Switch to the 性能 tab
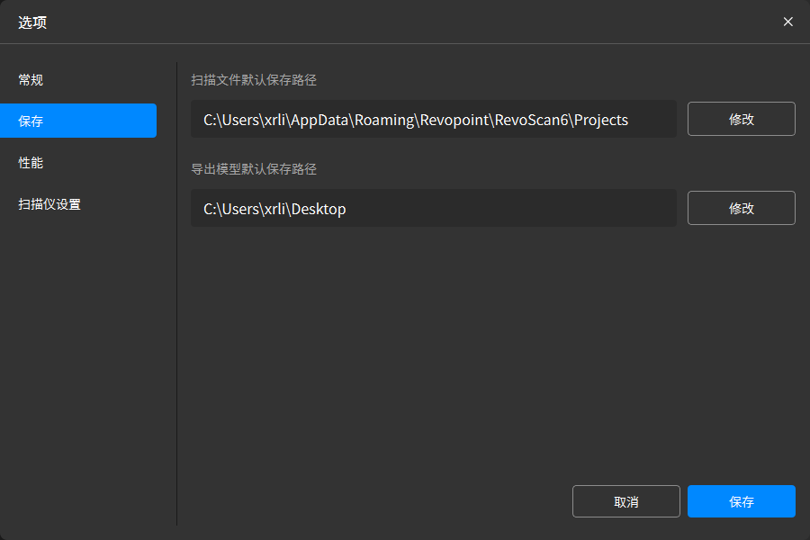The image size is (810, 540). 31,163
